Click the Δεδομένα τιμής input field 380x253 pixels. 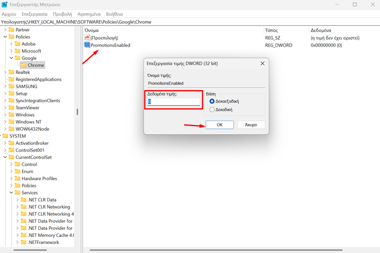tap(173, 102)
